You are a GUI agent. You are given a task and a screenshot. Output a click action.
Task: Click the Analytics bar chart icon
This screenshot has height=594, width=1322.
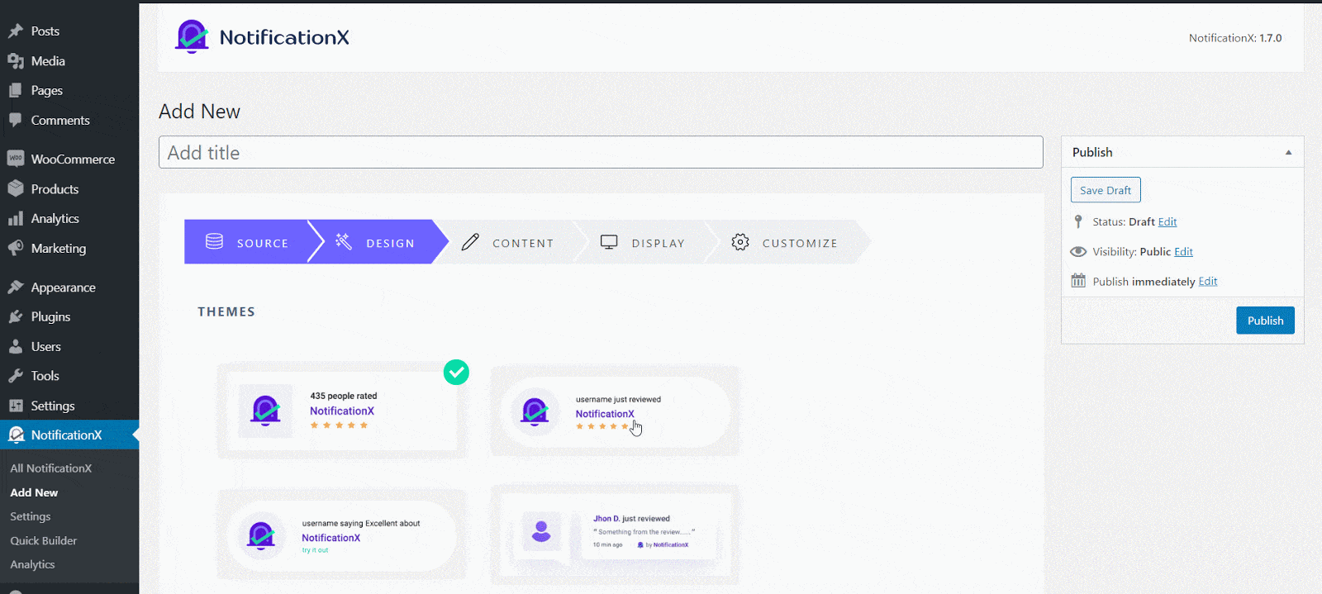(x=16, y=219)
